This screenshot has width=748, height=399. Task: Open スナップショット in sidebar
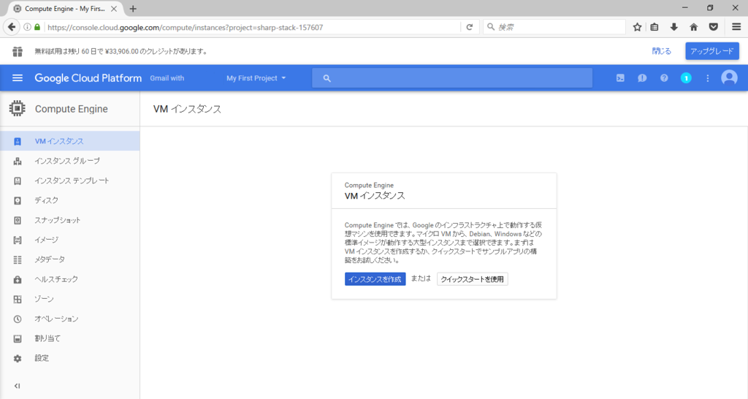pos(69,220)
